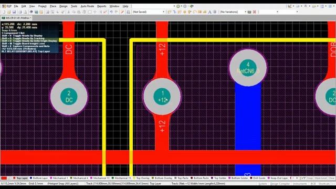The width and height of the screenshot is (336, 189).
Task: Open the File menu
Action: tap(16, 6)
